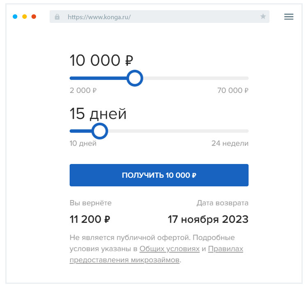Click the 11 200 ₽ repayment amount

click(90, 219)
